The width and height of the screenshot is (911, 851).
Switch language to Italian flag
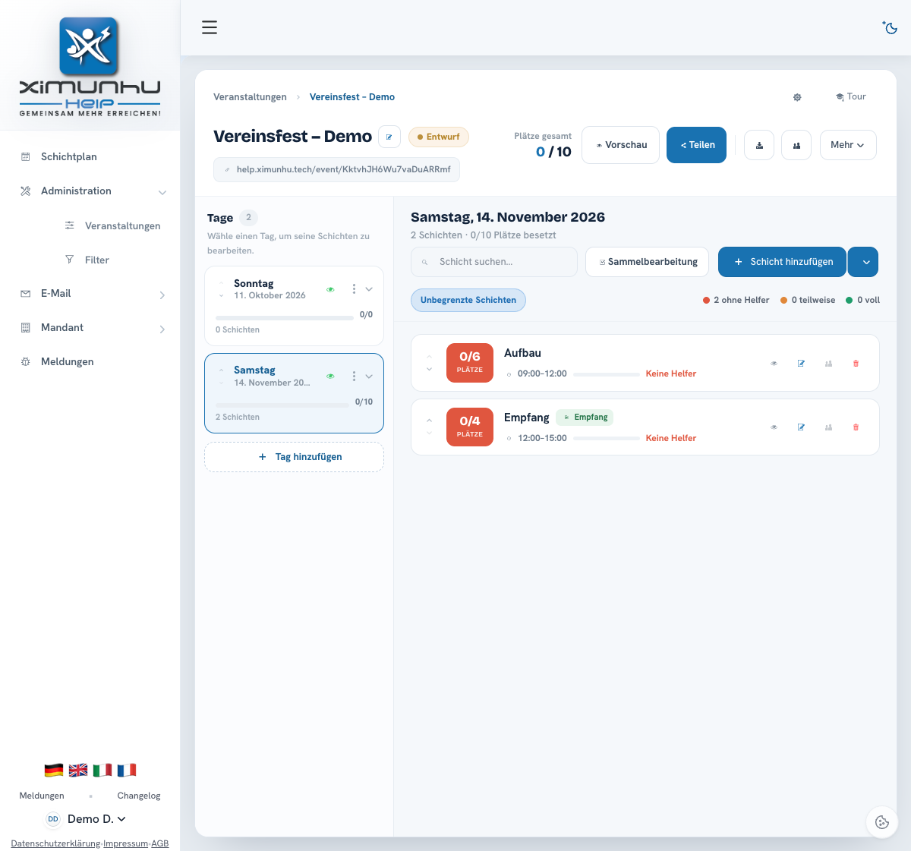102,770
